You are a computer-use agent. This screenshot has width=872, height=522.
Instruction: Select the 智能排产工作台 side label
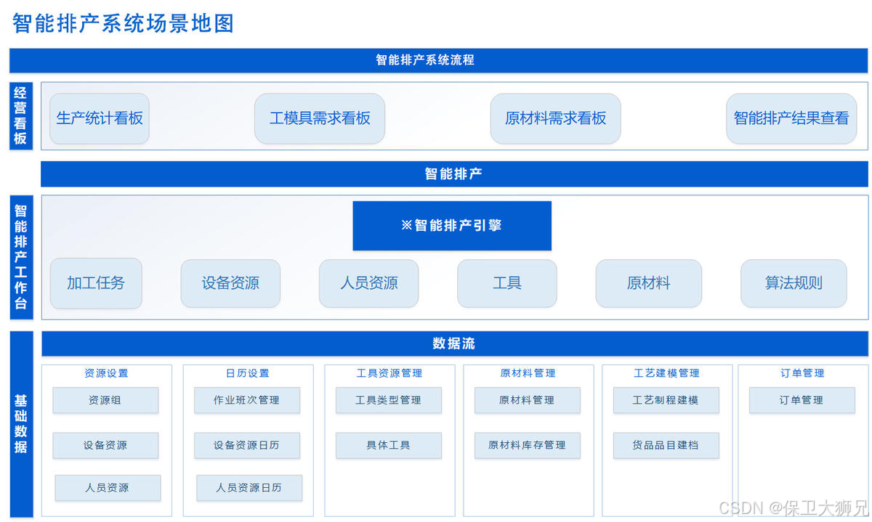click(21, 257)
